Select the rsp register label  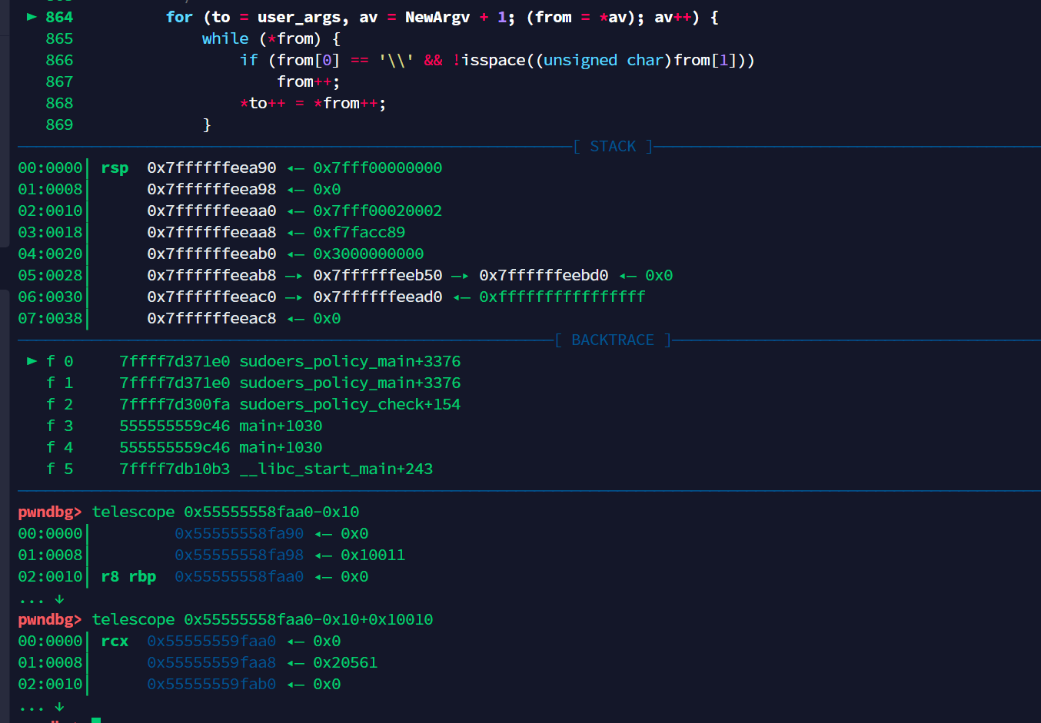click(115, 167)
